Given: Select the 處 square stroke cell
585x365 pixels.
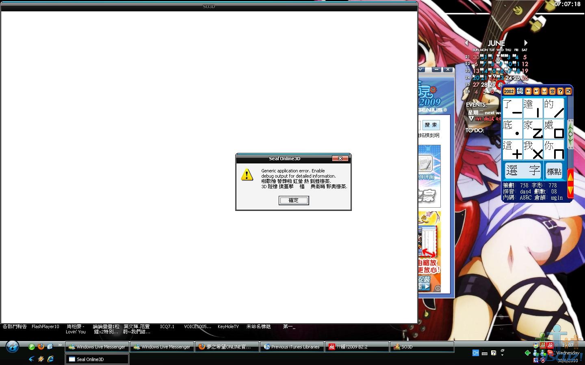Looking at the screenshot, I should 554,129.
